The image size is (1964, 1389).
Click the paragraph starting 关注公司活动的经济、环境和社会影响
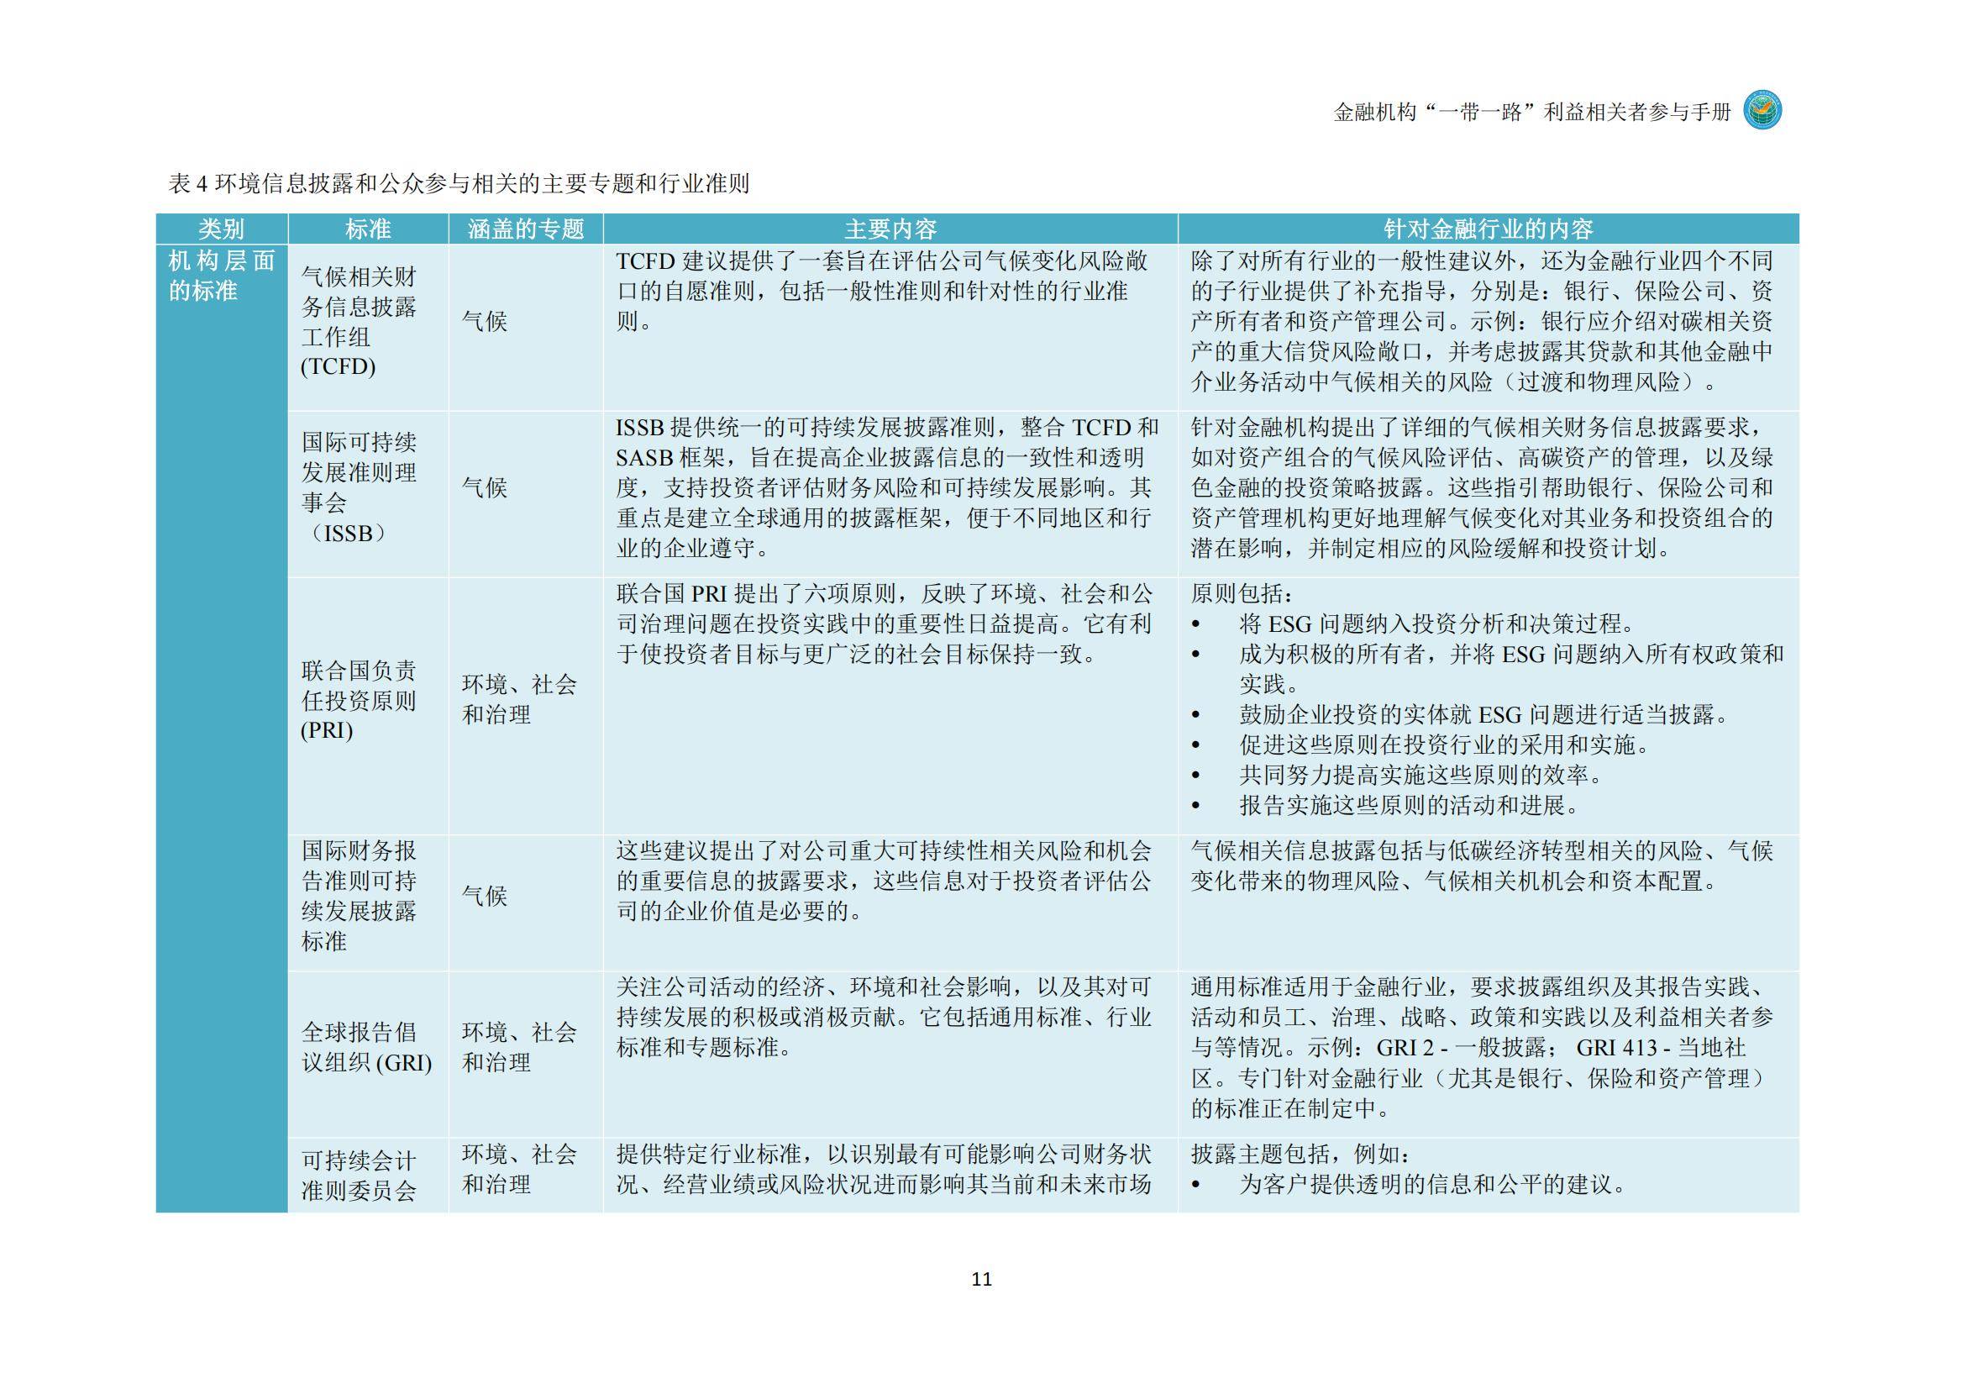884,1018
